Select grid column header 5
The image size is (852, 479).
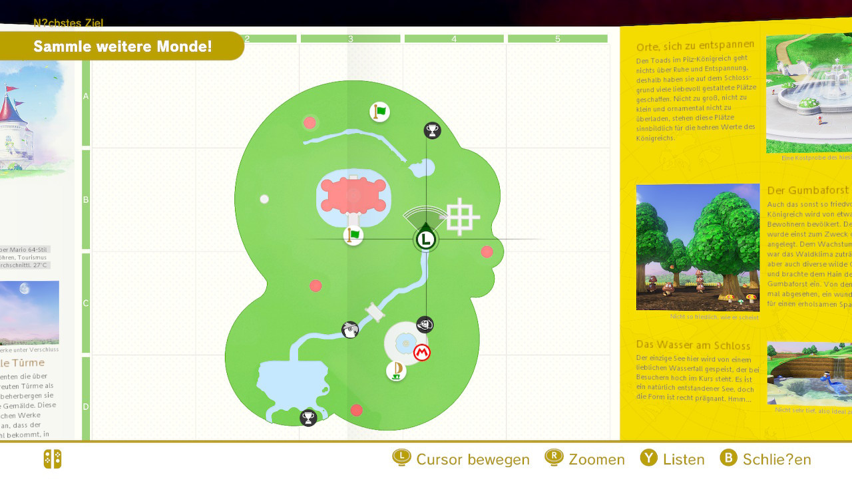(x=558, y=39)
